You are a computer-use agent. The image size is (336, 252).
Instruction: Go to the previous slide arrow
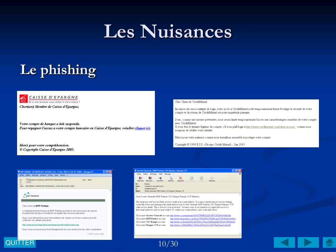[284, 242]
